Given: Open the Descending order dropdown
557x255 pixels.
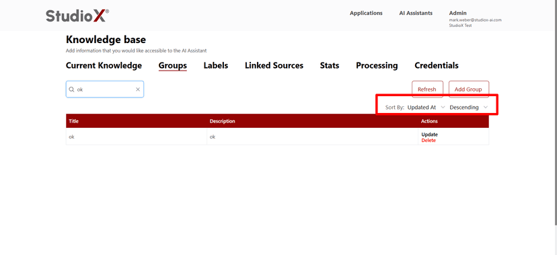Looking at the screenshot, I should coord(469,107).
